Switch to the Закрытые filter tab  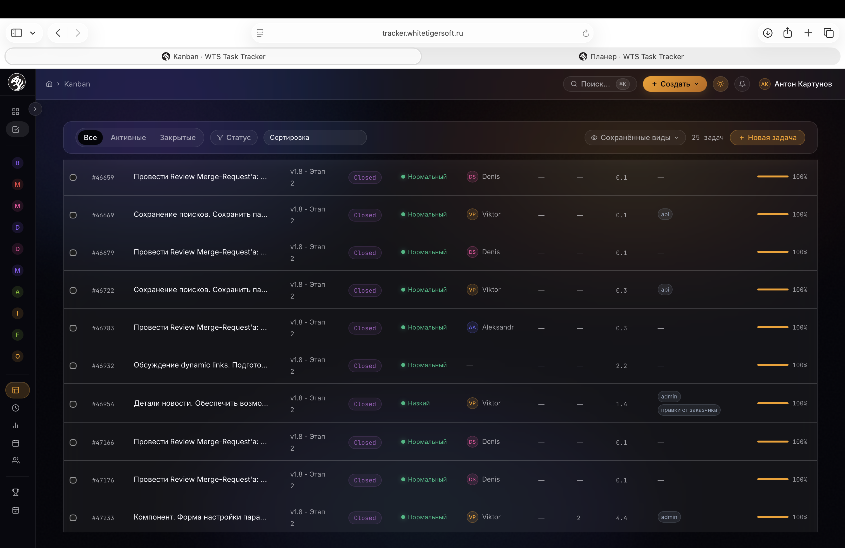tap(177, 138)
